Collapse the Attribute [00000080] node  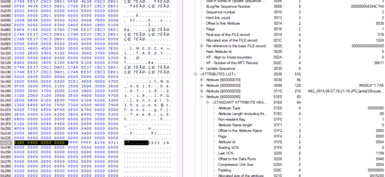pos(202,97)
